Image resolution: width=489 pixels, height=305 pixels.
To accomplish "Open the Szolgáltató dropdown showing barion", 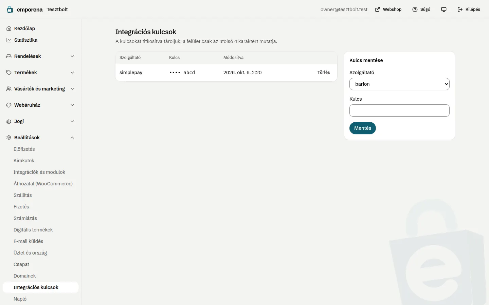I will pos(399,84).
